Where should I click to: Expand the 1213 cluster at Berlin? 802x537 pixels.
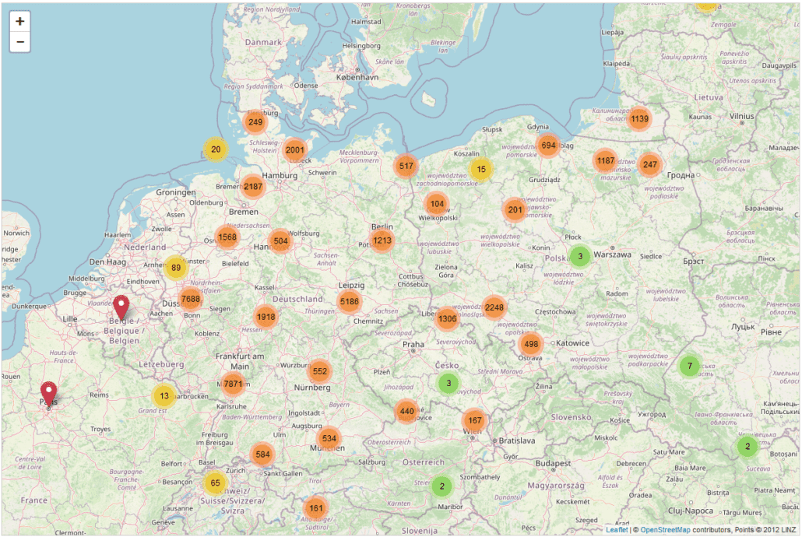point(382,240)
